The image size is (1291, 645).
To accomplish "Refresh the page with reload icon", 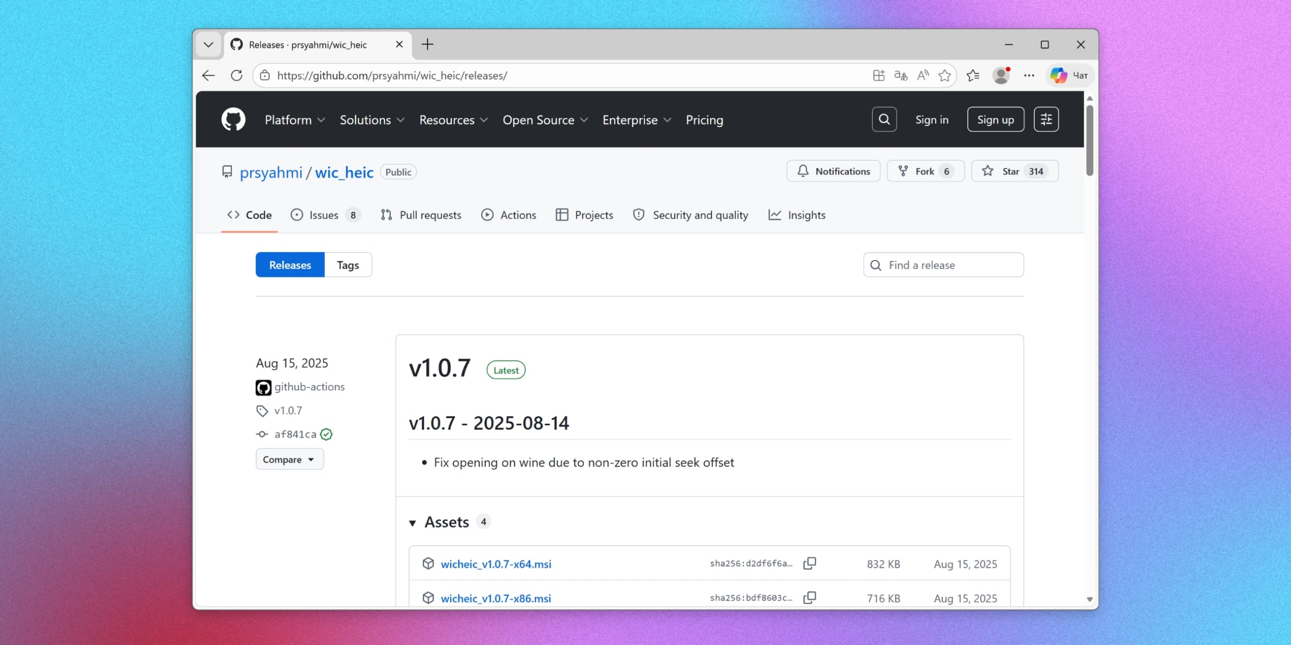I will click(237, 76).
